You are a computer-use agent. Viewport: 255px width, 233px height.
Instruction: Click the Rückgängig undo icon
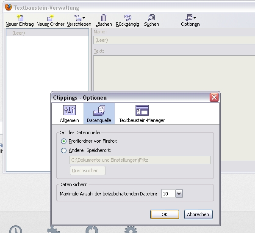(x=127, y=18)
